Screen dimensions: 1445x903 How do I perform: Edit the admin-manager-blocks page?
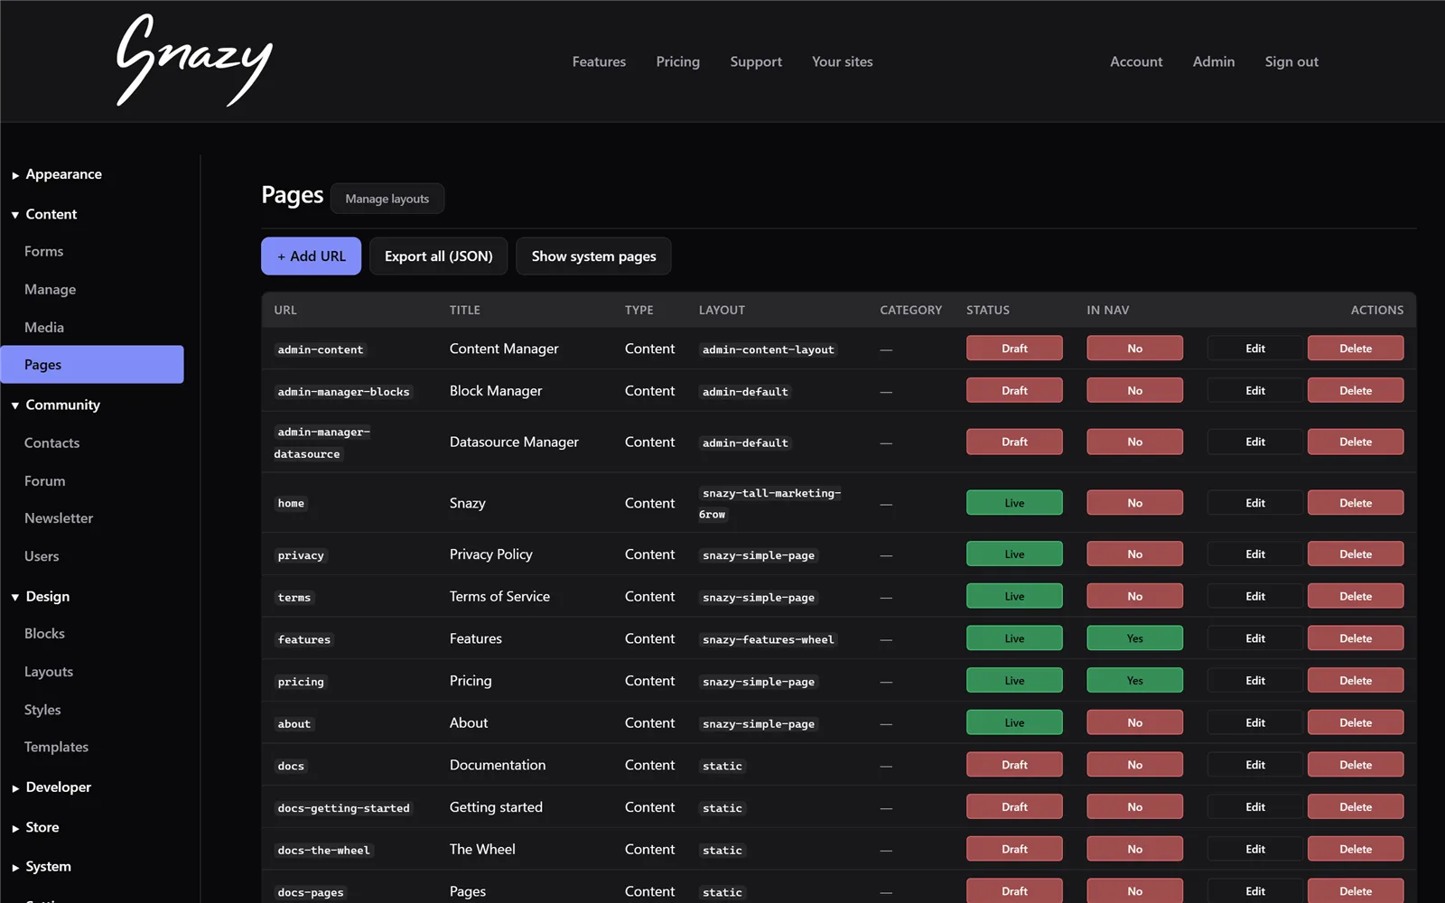pos(1255,391)
